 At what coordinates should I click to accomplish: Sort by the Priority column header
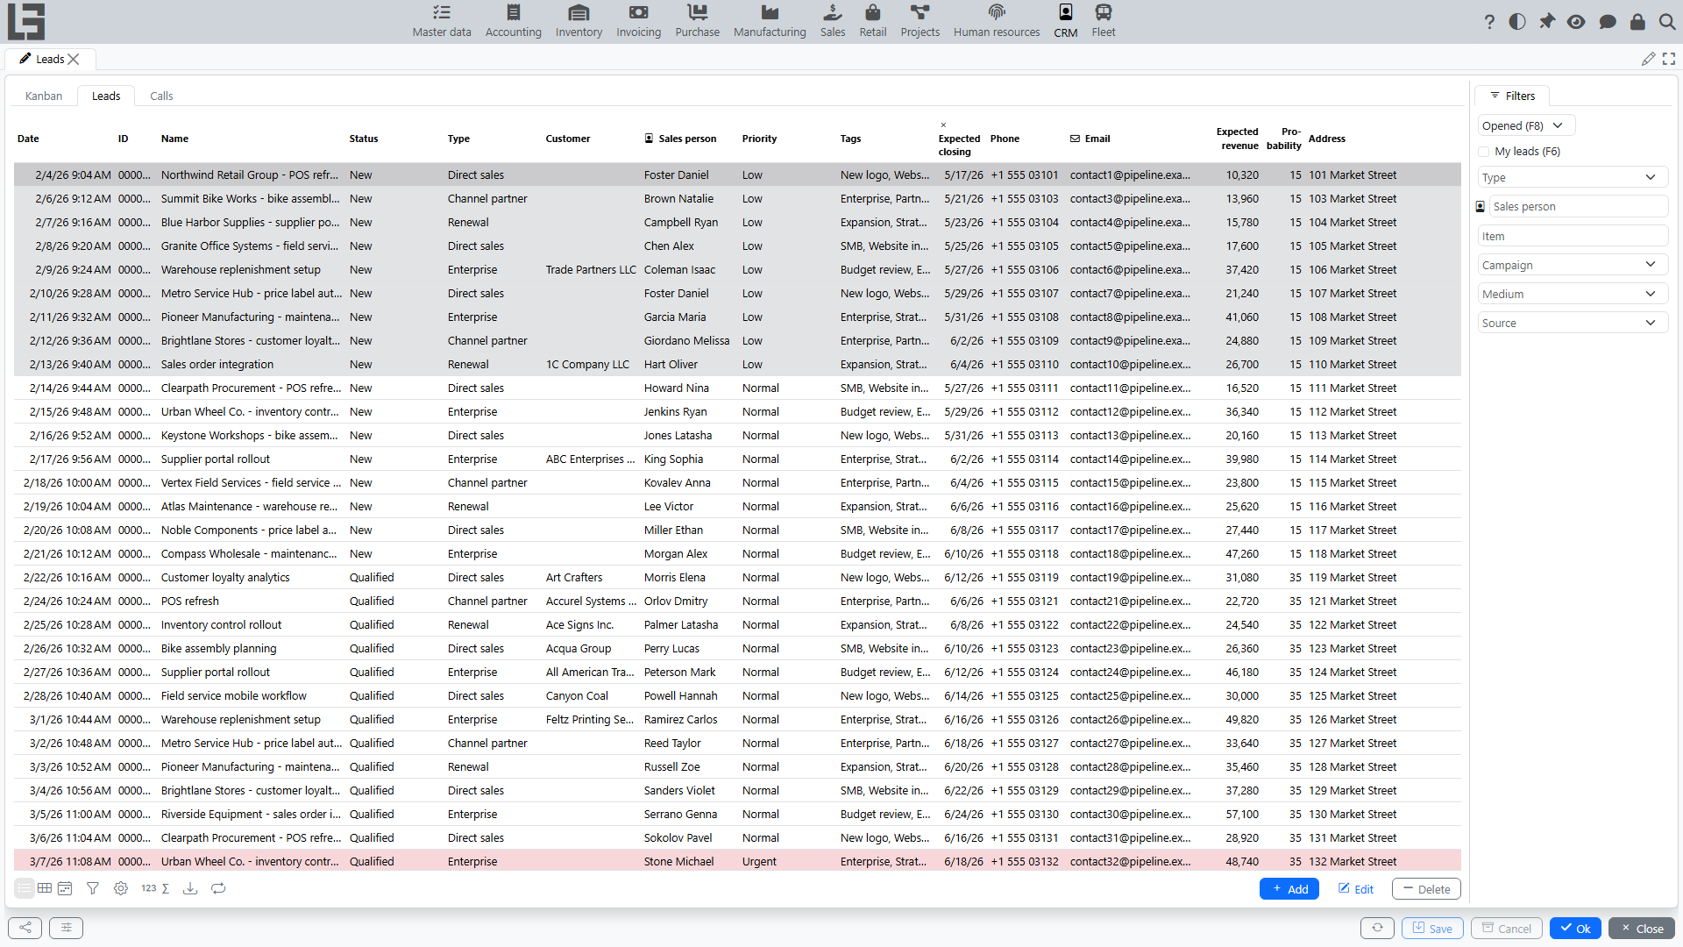click(759, 139)
